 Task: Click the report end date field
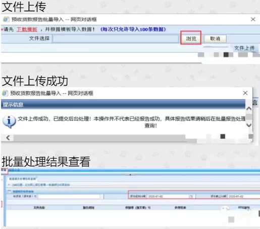(244, 196)
